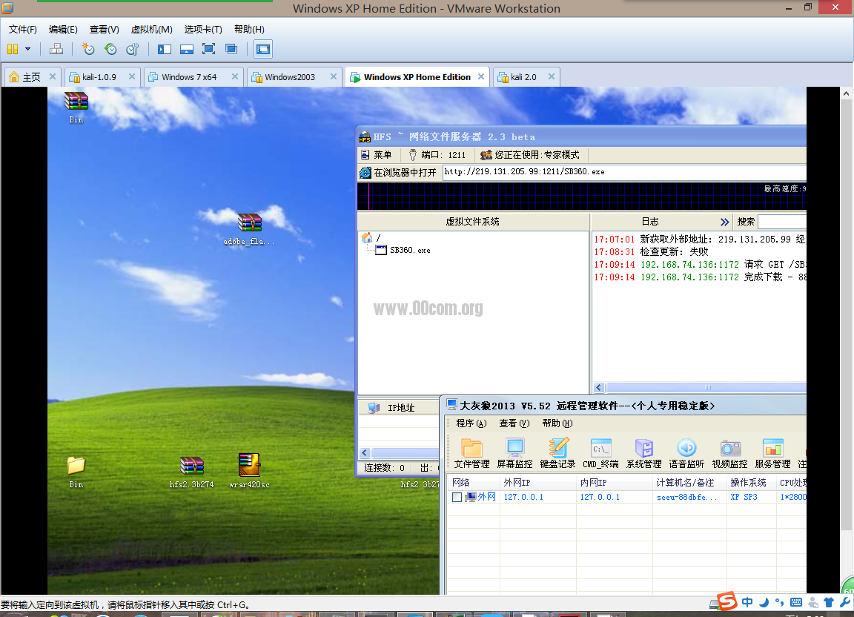Open 键盘记录 tool
This screenshot has width=854, height=617.
click(557, 453)
